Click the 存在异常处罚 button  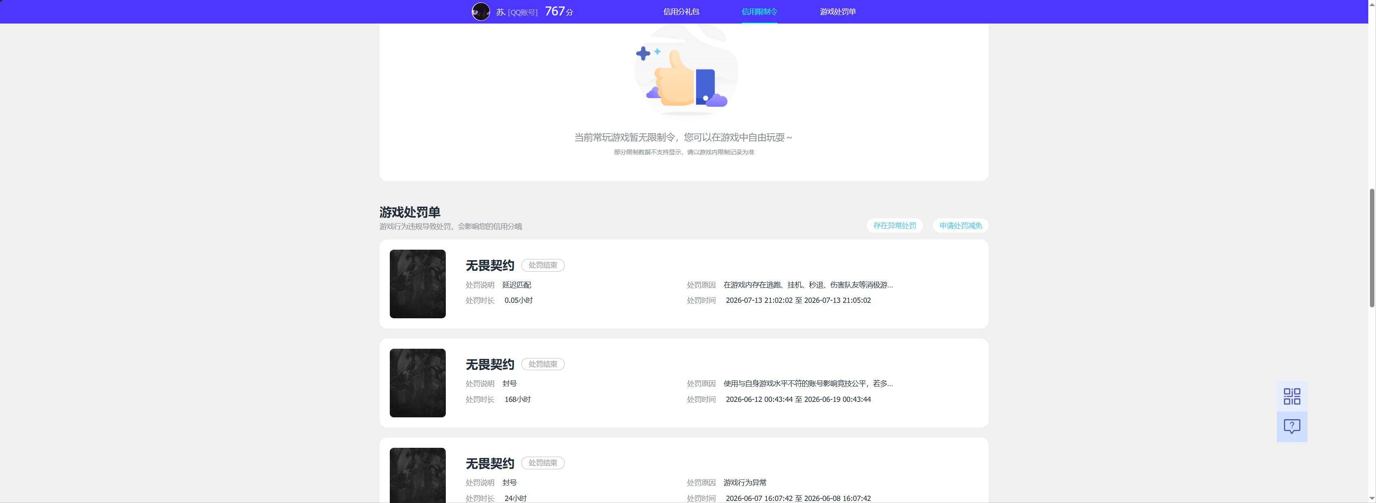point(895,225)
